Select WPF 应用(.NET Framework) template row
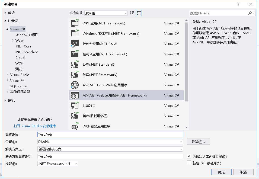This screenshot has height=179, width=259. coord(126,23)
